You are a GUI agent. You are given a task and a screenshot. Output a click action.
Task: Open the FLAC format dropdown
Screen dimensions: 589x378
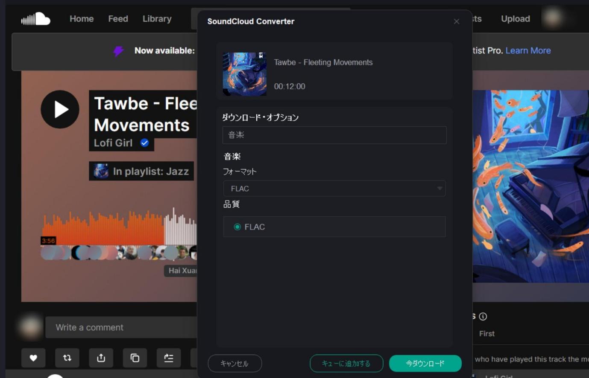pos(334,189)
